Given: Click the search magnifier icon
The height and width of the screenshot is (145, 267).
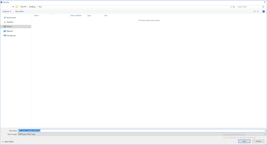Looking at the screenshot, I should [263, 7].
